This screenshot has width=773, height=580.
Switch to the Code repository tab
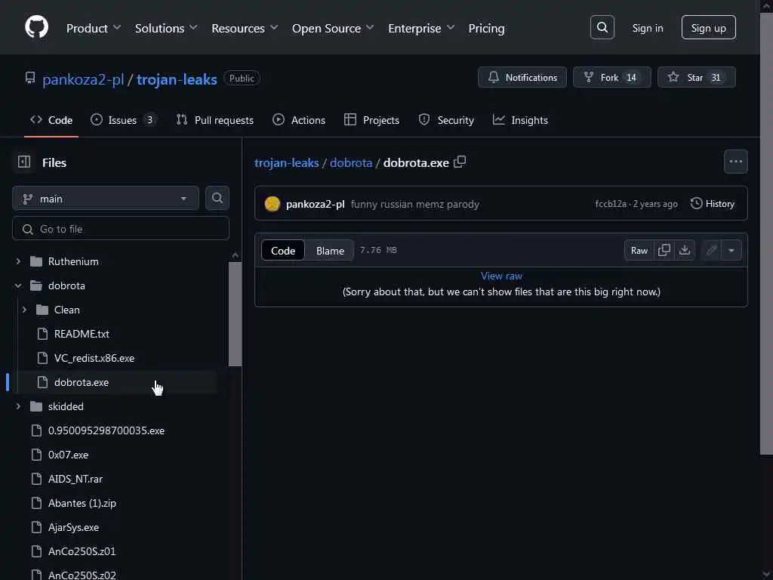[51, 120]
